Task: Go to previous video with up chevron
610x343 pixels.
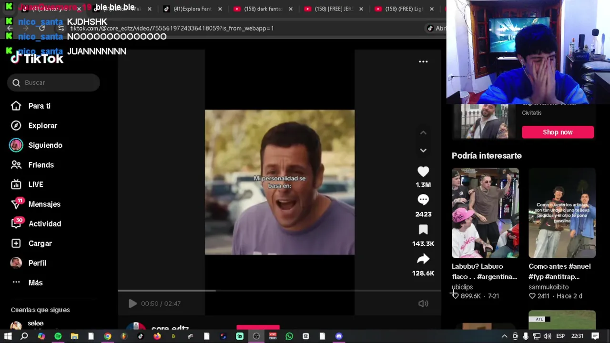Action: (423, 133)
